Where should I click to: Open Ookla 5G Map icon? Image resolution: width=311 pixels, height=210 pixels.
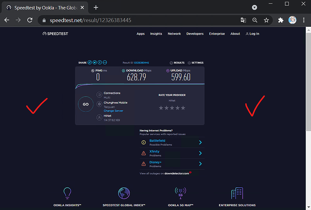pos(181,193)
